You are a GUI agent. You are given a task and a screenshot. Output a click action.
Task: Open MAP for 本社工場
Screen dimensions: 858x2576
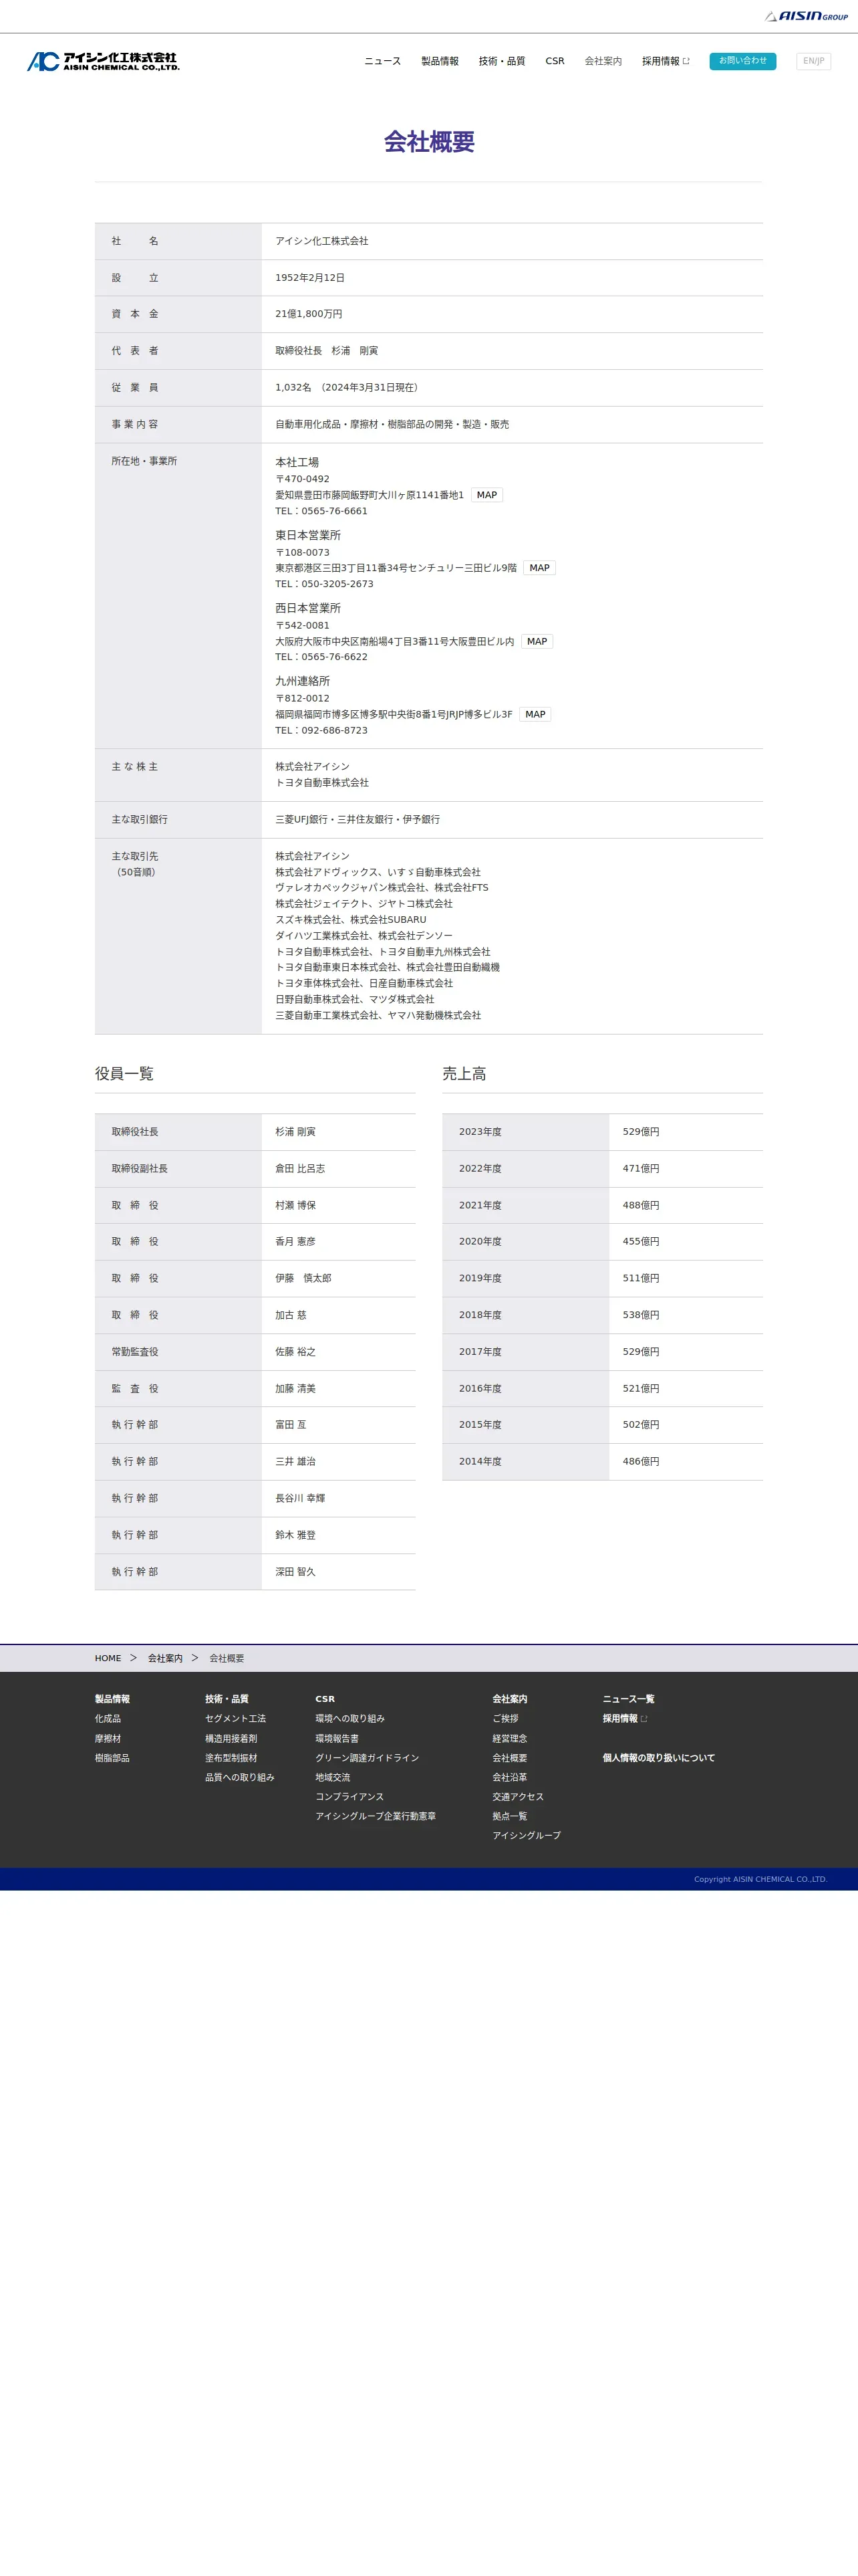486,495
